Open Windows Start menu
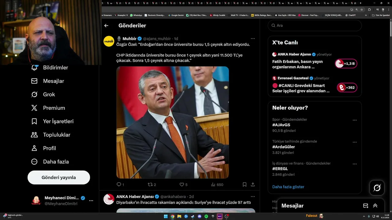The width and height of the screenshot is (392, 220). click(166, 216)
